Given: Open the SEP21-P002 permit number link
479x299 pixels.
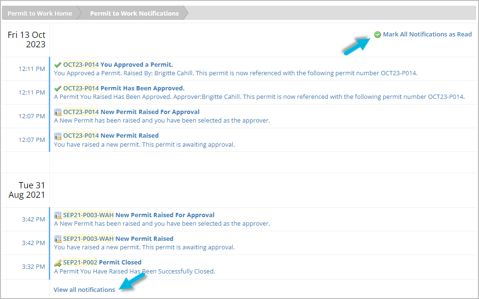Looking at the screenshot, I should coord(80,262).
